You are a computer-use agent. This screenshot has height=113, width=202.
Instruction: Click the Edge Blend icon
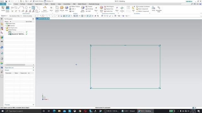point(83,8)
